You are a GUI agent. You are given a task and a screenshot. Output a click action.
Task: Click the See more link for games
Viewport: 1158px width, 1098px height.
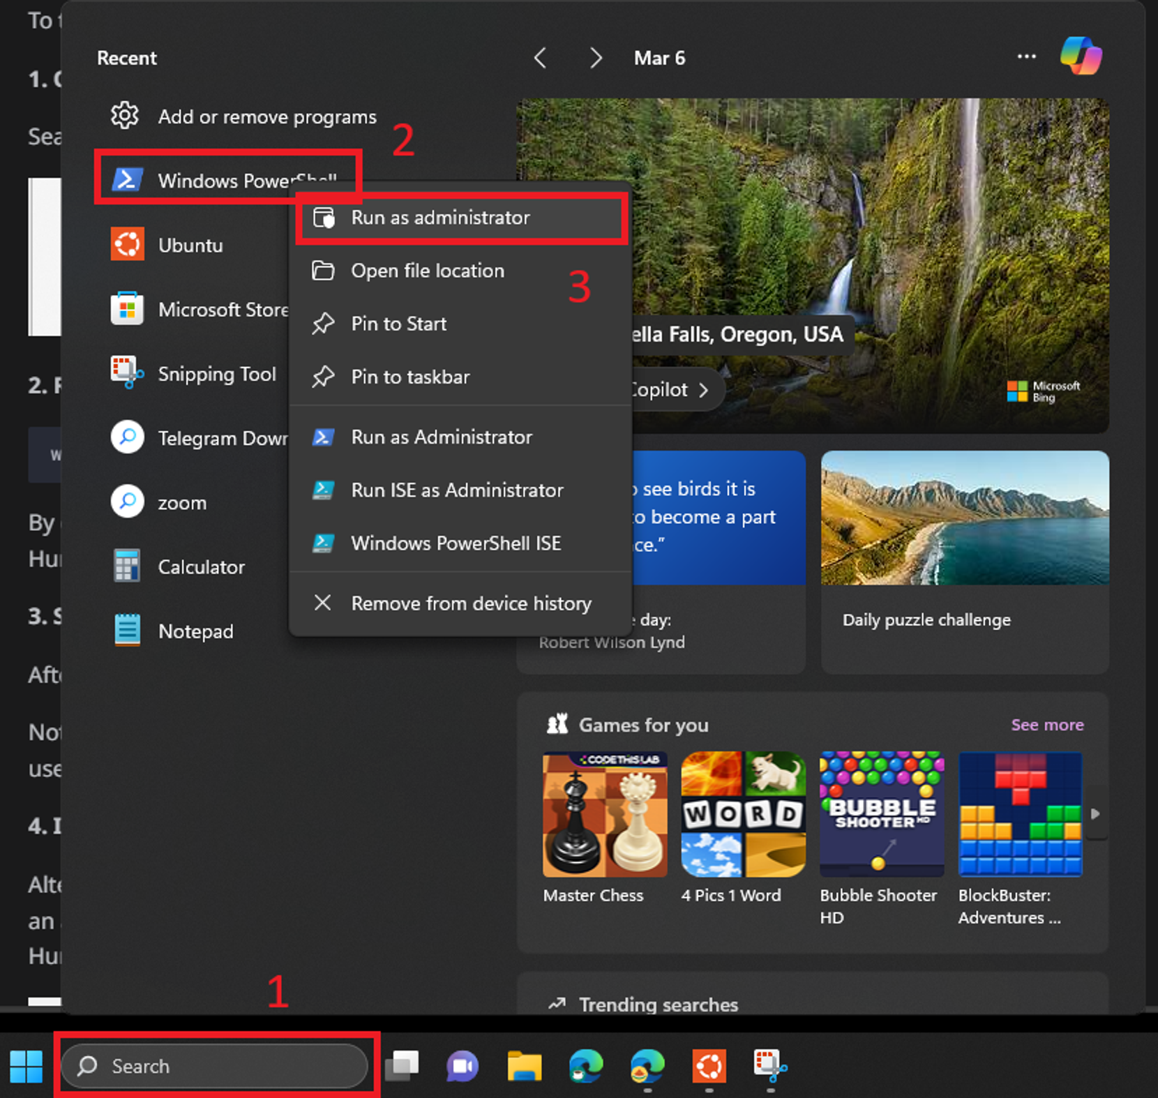click(1047, 725)
